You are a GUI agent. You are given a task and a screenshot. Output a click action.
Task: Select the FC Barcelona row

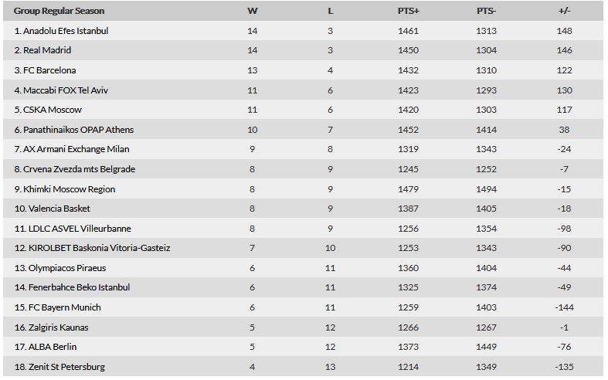[x=303, y=70]
